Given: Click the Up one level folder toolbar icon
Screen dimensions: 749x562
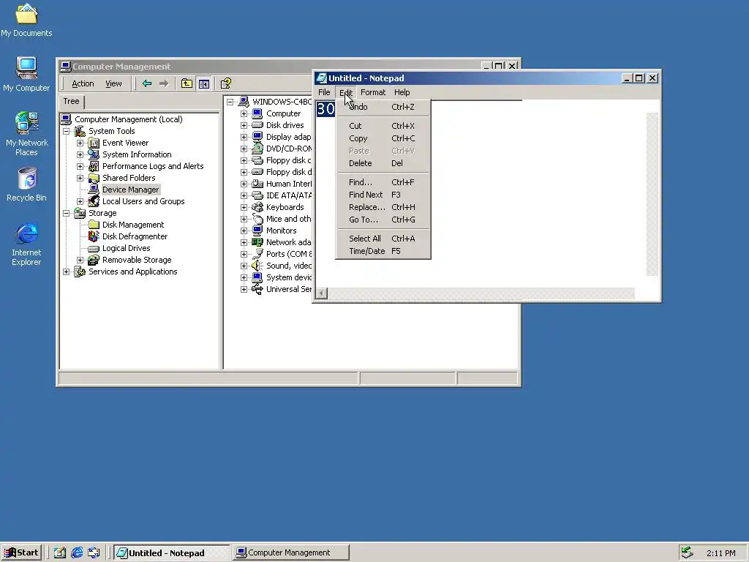Looking at the screenshot, I should click(187, 83).
